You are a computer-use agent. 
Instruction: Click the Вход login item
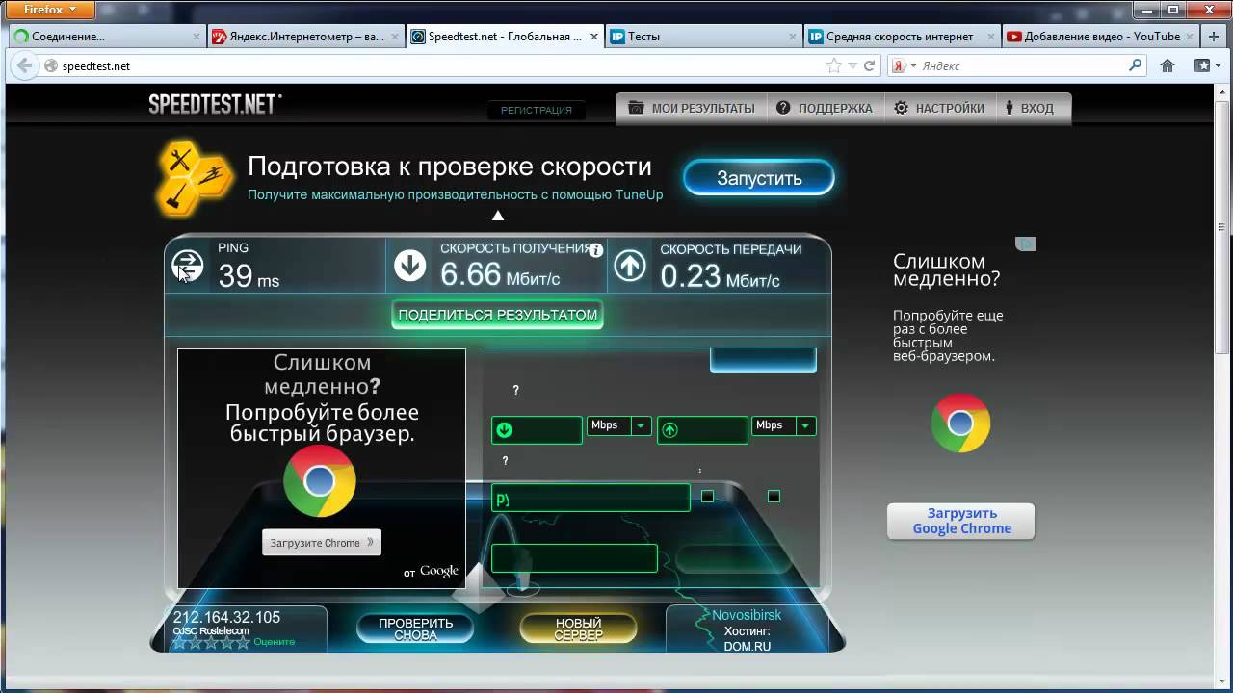pos(1031,108)
